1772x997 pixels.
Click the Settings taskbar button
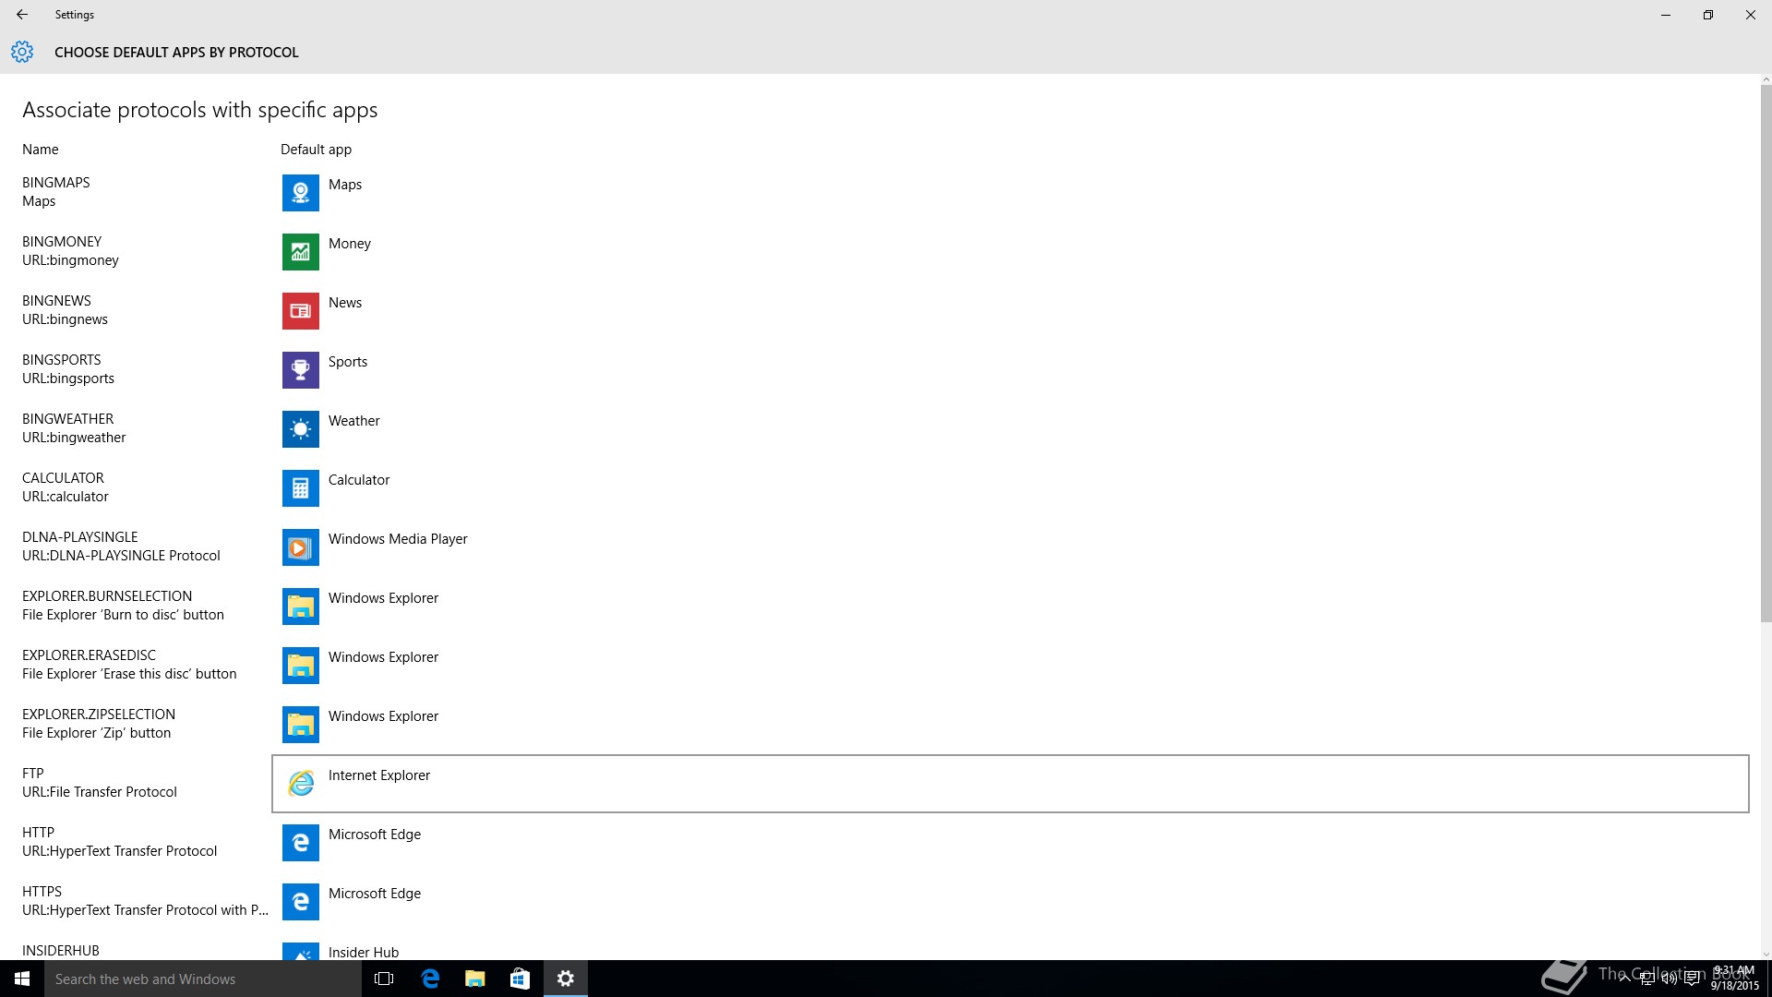[566, 979]
